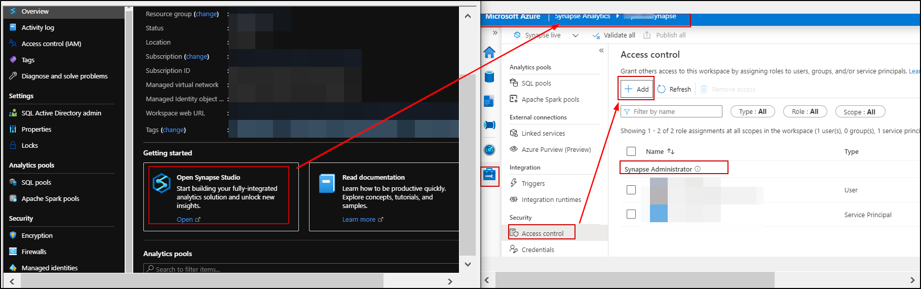Open Activity log in resource menu

click(37, 27)
